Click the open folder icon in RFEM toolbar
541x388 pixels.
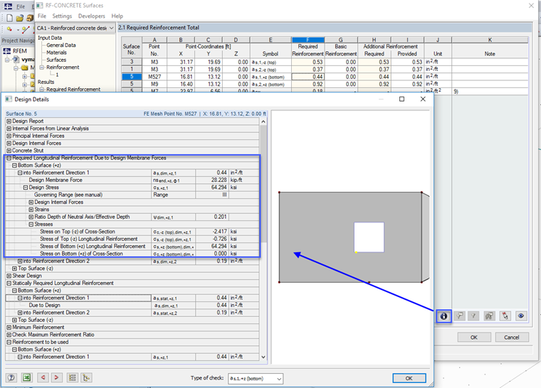point(20,18)
